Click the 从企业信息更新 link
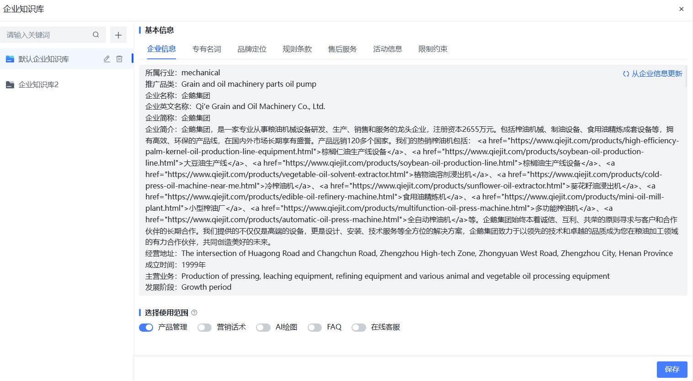This screenshot has width=693, height=381. [x=657, y=74]
